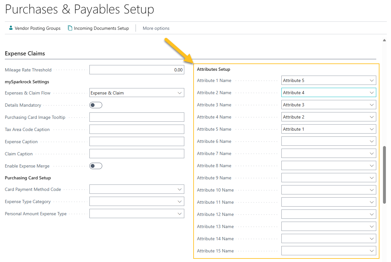This screenshot has height=262, width=391.
Task: Open the Attribute 10 Name dropdown
Action: [x=371, y=190]
